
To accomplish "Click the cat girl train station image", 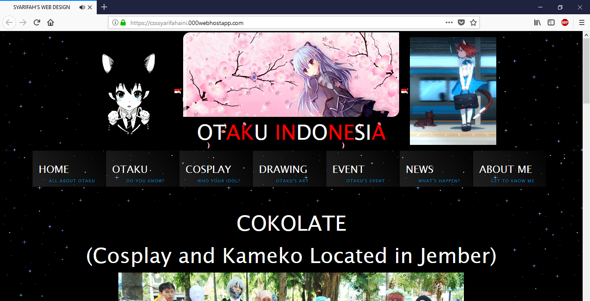I will [453, 91].
